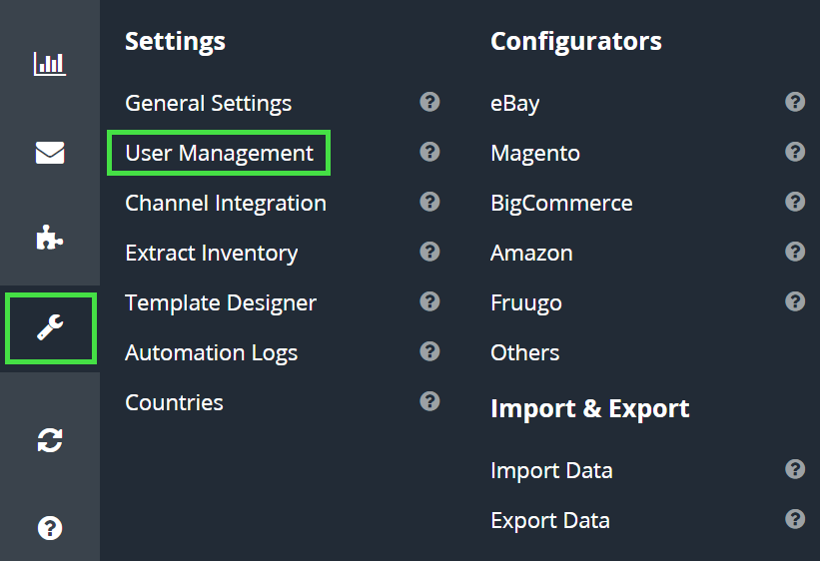
Task: Open the Amazon configurator
Action: tap(531, 254)
